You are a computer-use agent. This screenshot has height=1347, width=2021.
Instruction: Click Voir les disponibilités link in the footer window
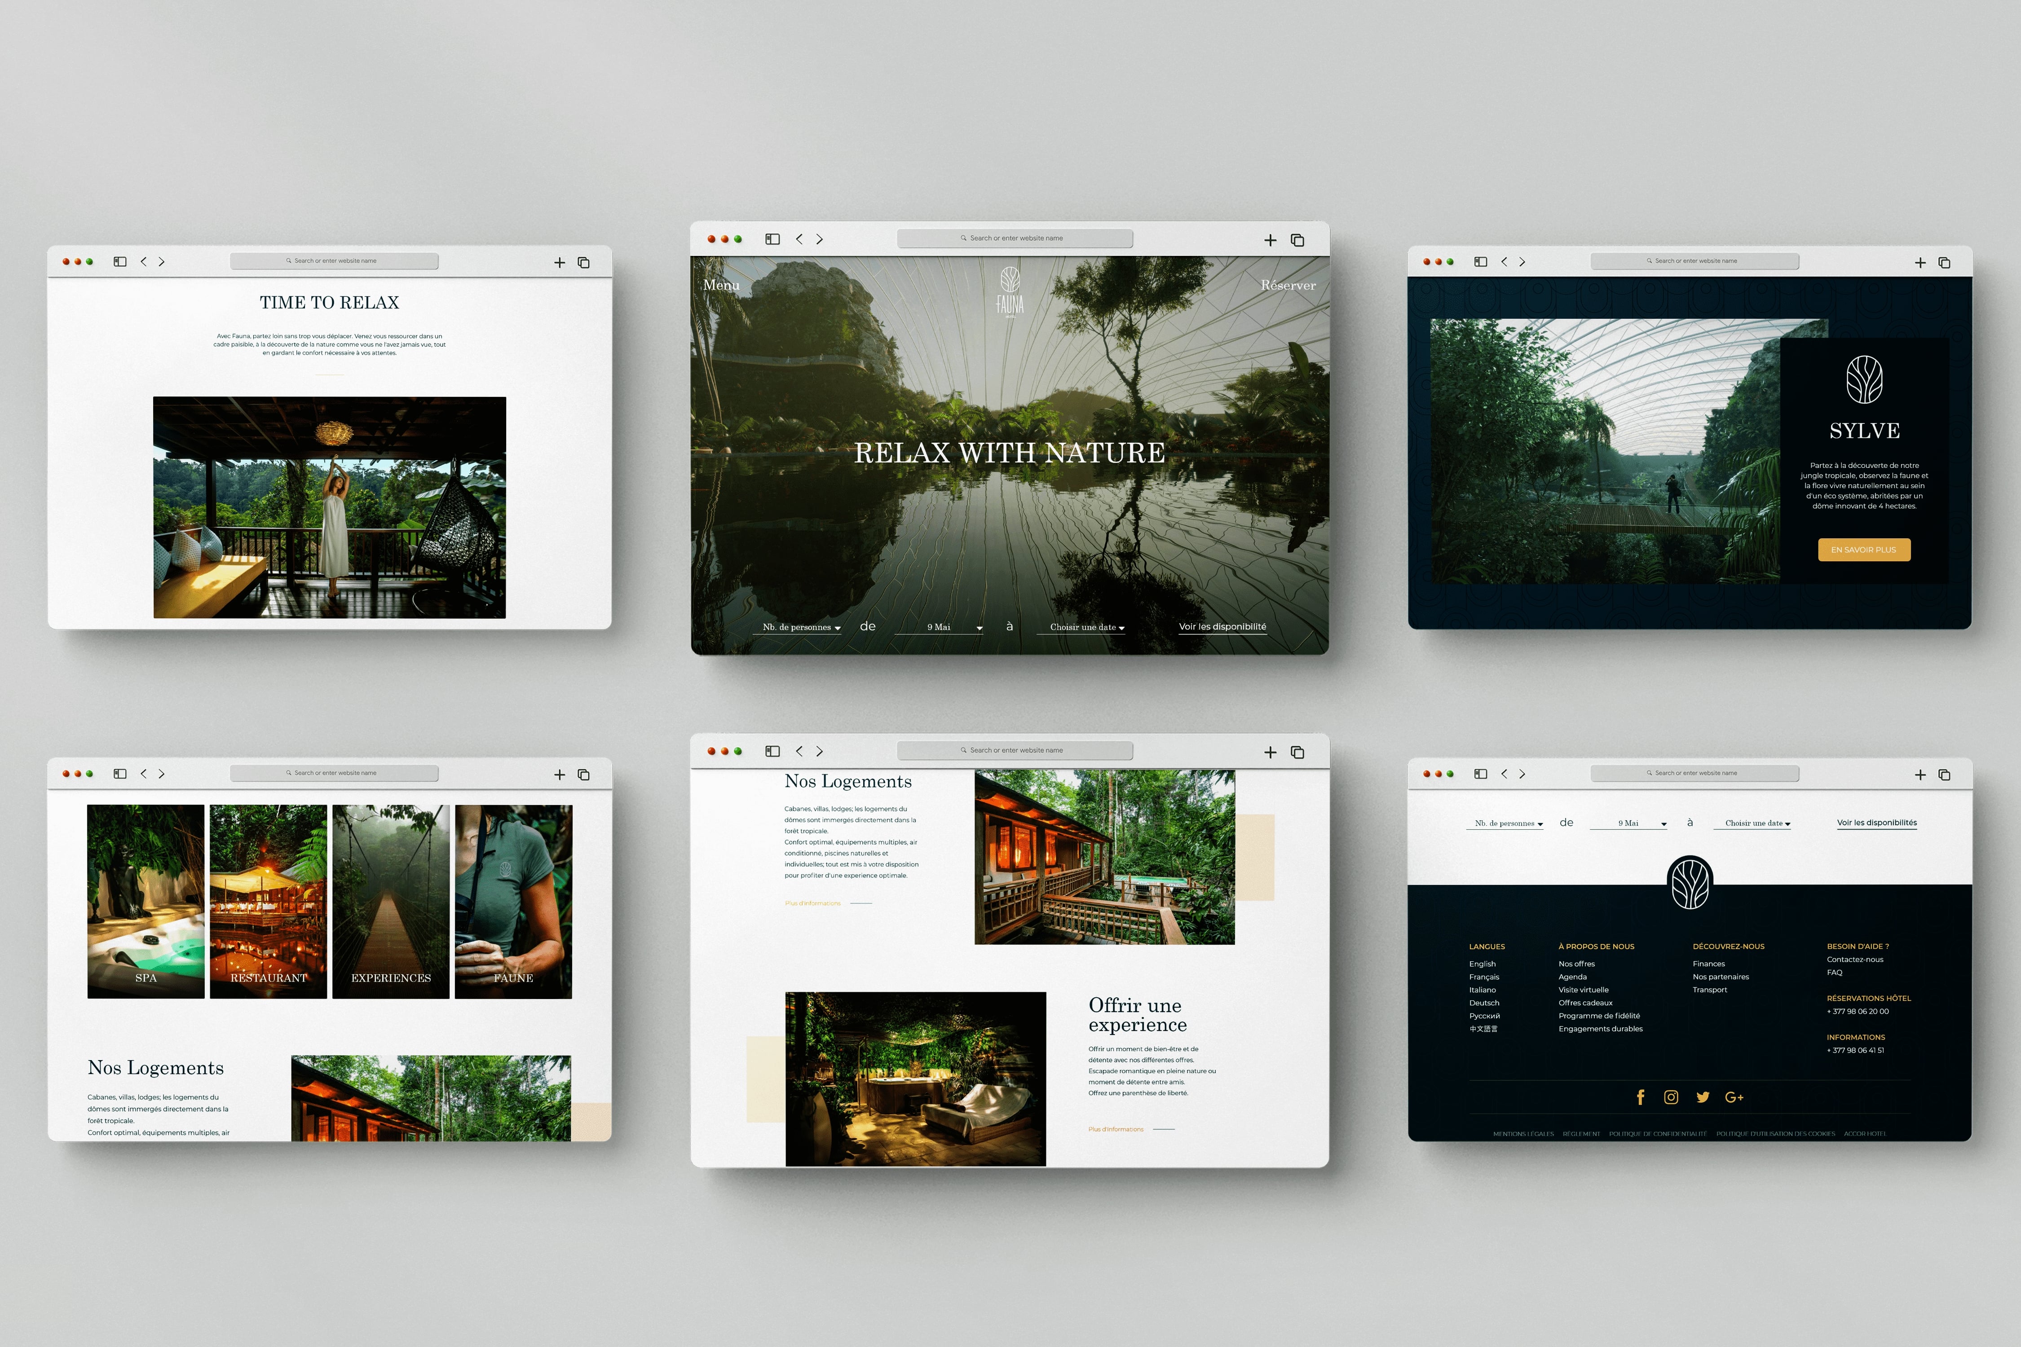point(1877,823)
